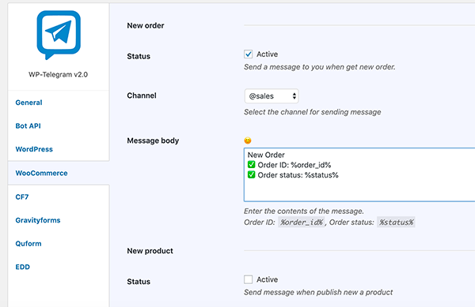Open the emoji picker smiley icon
Screen dimensions: 475x307
(248, 140)
